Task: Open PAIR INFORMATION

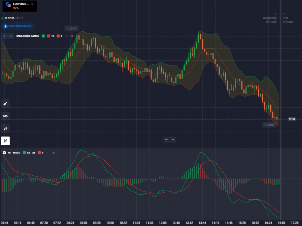Action: pos(18,26)
